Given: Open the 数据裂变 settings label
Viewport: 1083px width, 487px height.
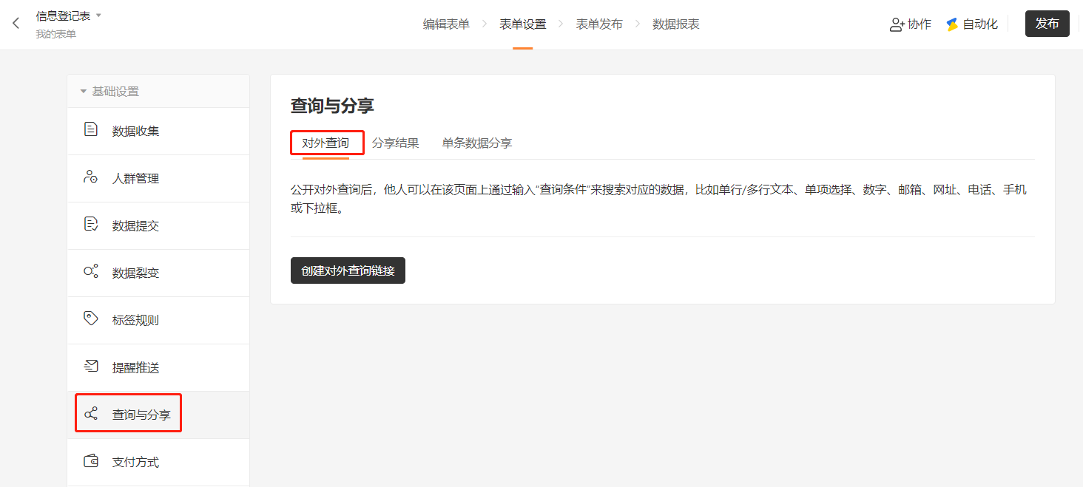Looking at the screenshot, I should (135, 273).
